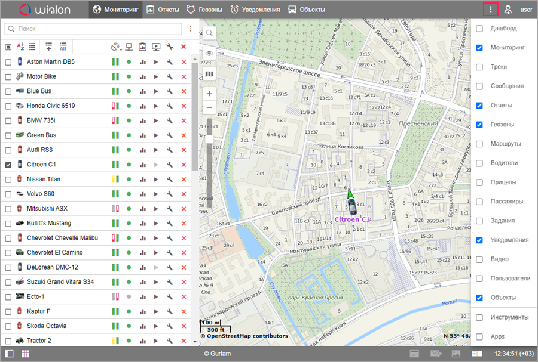This screenshot has height=362, width=538.
Task: Open grid layout icon in bottom bar
Action: point(25,354)
